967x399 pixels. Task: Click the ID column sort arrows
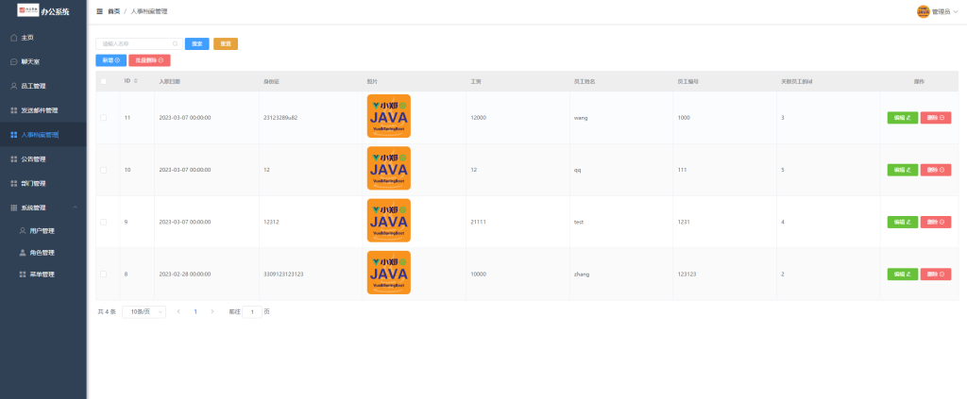coord(136,81)
